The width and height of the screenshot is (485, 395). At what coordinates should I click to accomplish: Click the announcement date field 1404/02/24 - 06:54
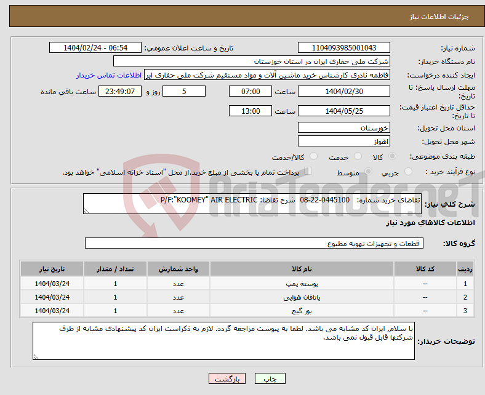[x=95, y=47]
